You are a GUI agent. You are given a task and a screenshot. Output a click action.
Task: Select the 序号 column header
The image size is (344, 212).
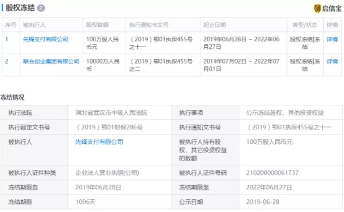point(10,25)
